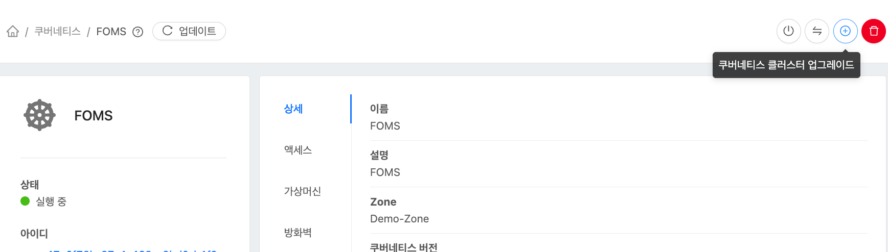Click the Kubernetes helm wheel icon

pyautogui.click(x=39, y=115)
